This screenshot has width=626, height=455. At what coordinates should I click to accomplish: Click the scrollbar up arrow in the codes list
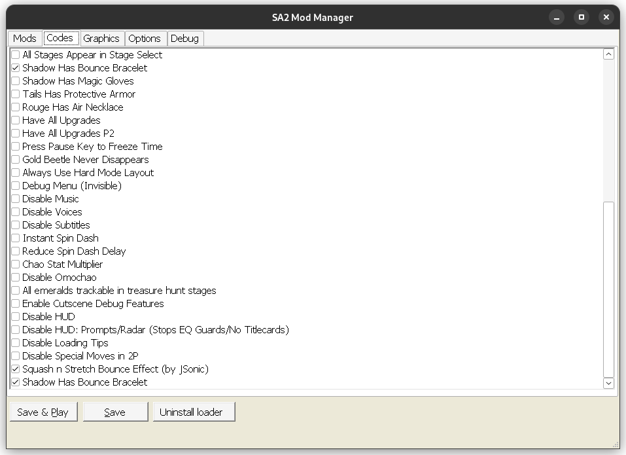pyautogui.click(x=608, y=54)
